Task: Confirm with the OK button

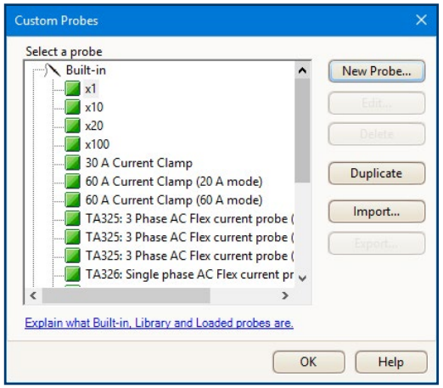Action: point(309,362)
